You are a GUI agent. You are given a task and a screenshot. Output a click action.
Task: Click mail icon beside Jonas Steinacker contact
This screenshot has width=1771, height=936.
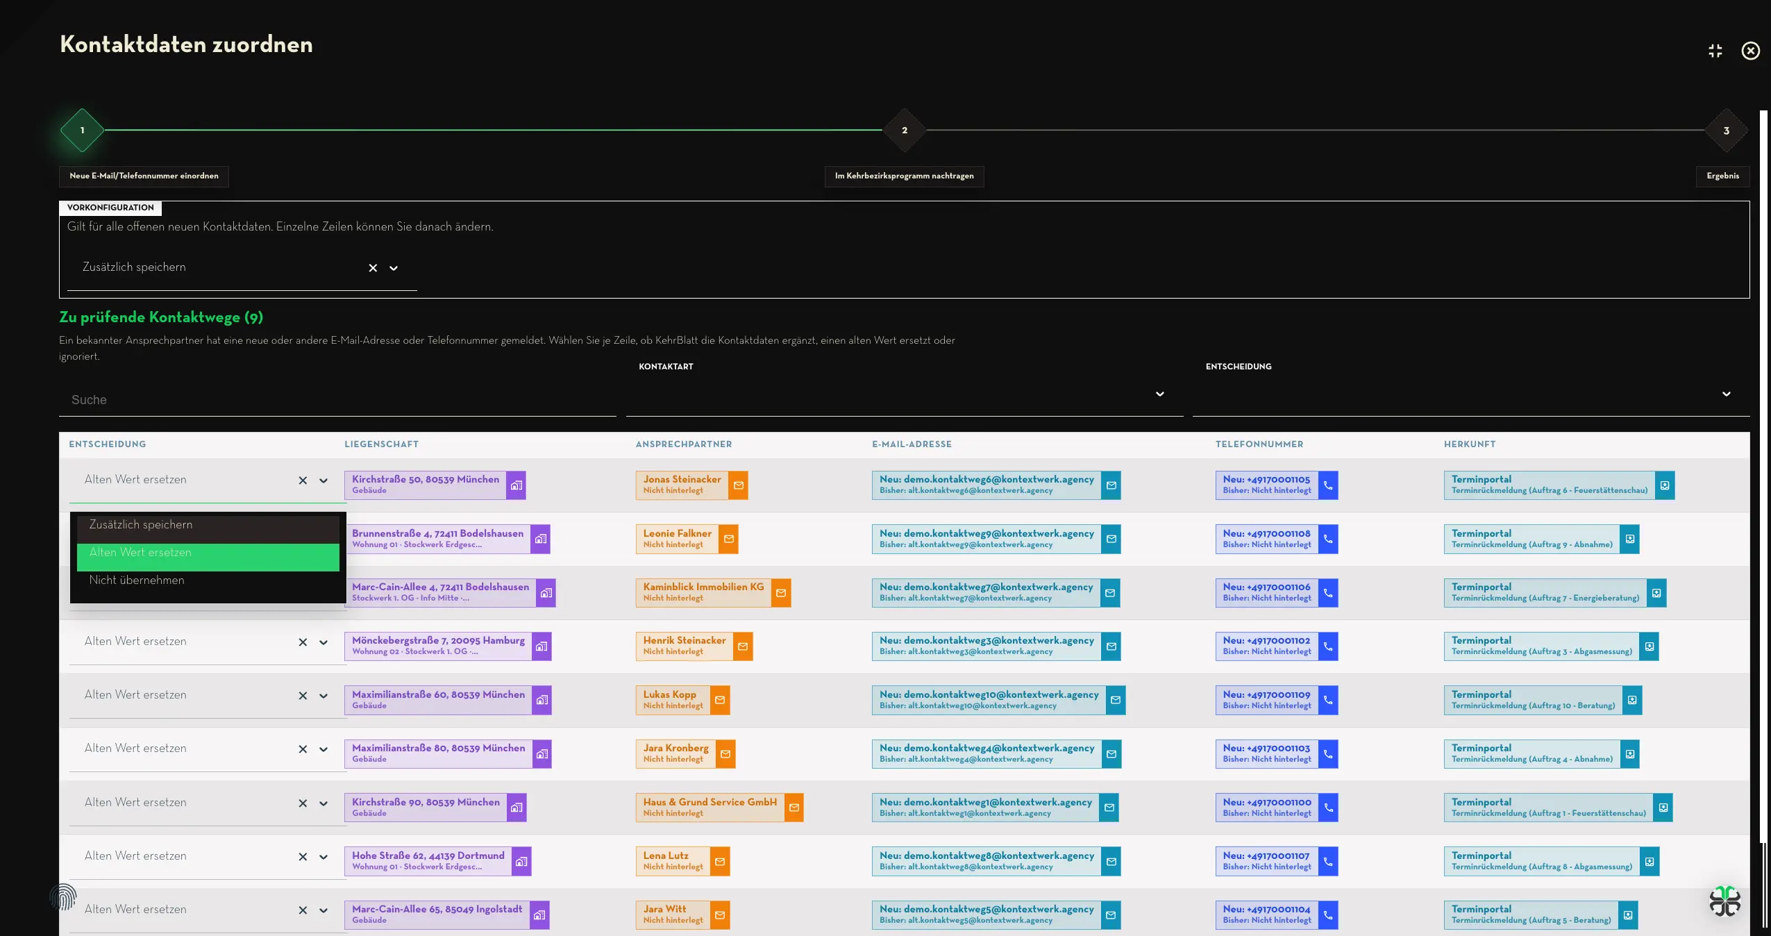(738, 485)
